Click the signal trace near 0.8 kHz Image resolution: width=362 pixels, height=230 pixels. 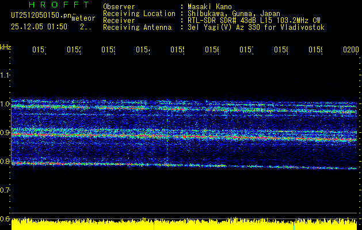[184, 166]
